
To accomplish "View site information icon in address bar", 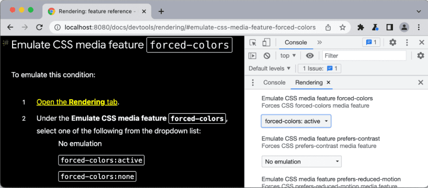I will 58,27.
